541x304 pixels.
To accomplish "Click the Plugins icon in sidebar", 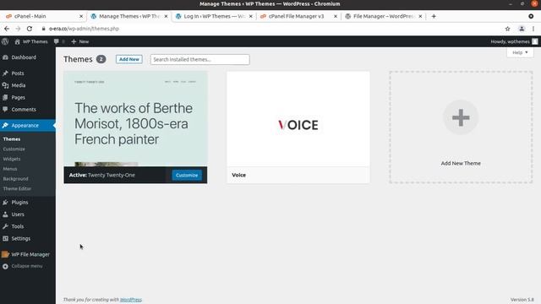I will (x=5, y=202).
